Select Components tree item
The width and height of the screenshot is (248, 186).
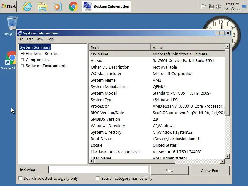pyautogui.click(x=37, y=60)
